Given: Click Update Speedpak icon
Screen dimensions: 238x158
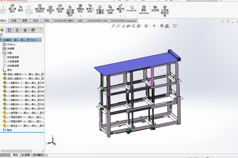Looking at the screenshot, I should click(144, 7).
